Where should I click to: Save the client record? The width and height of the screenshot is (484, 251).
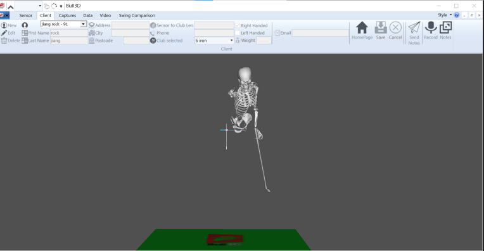(381, 28)
